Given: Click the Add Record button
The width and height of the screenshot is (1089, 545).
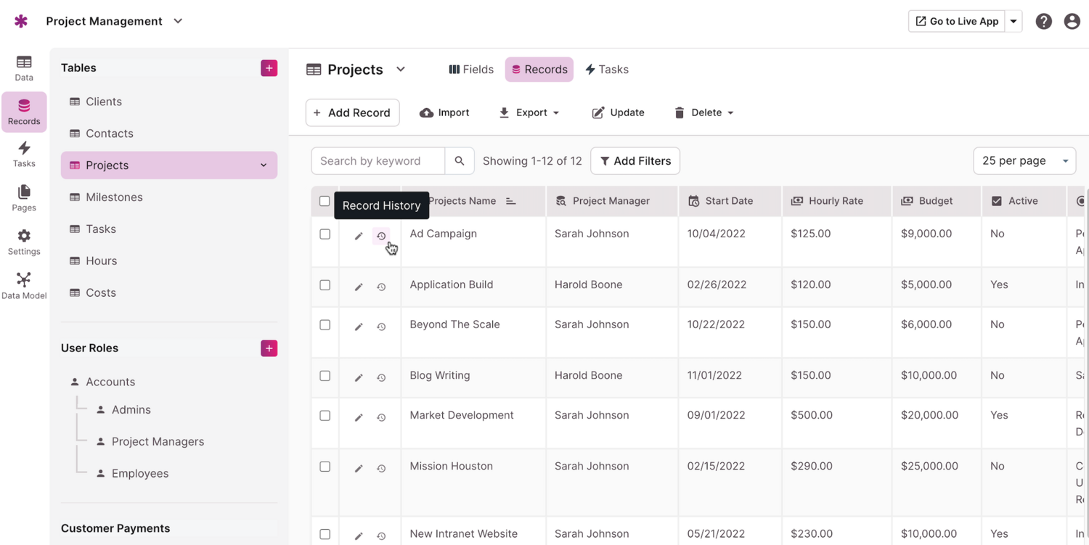Looking at the screenshot, I should click(352, 112).
